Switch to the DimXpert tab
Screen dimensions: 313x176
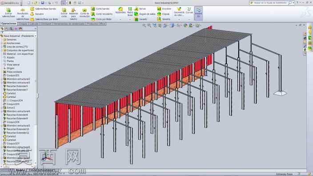click(x=46, y=24)
